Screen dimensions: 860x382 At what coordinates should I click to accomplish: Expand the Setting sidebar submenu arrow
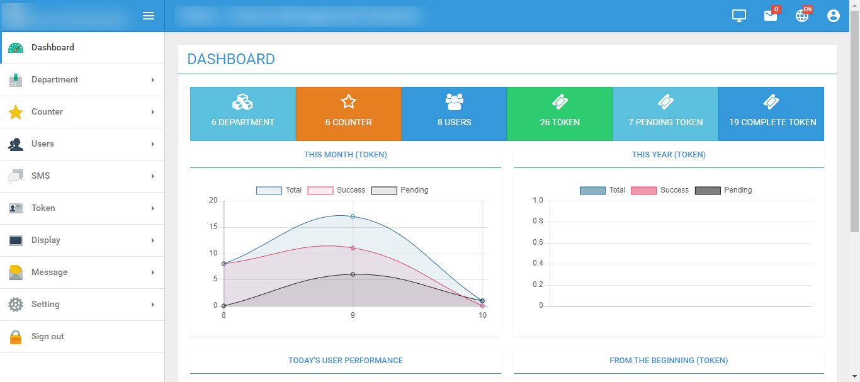click(152, 305)
